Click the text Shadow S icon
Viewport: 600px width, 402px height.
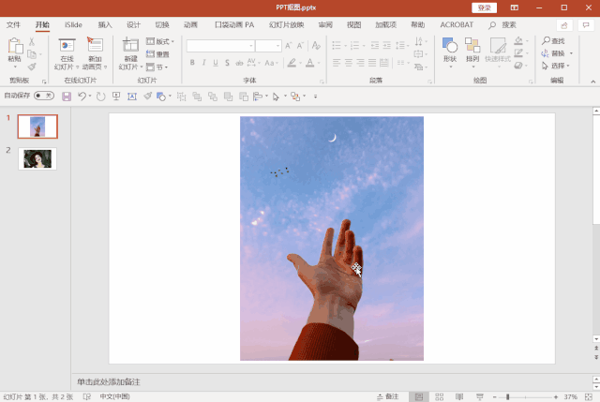click(x=227, y=63)
